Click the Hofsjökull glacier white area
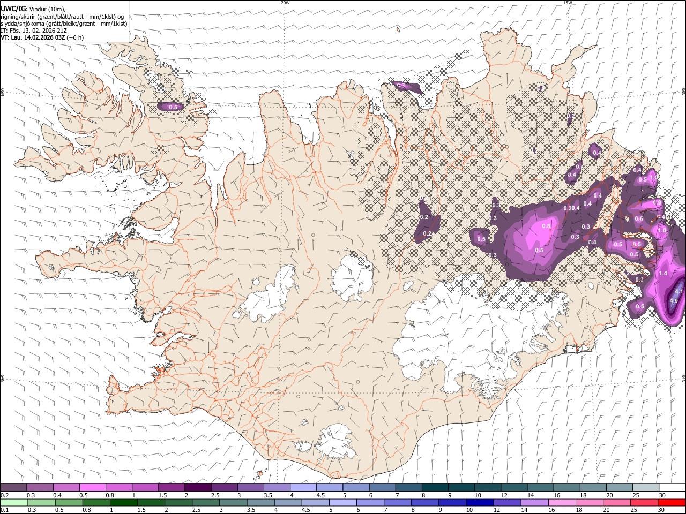The image size is (686, 514). pos(352,277)
